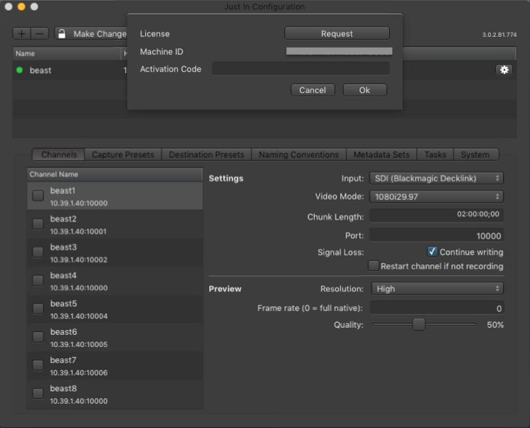Click the yellow minimize window button

[x=21, y=6]
